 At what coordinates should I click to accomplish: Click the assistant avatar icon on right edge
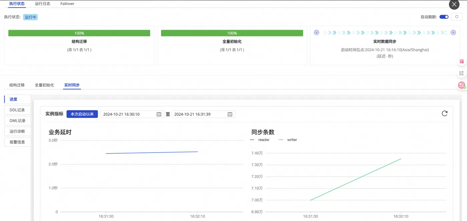click(x=462, y=85)
